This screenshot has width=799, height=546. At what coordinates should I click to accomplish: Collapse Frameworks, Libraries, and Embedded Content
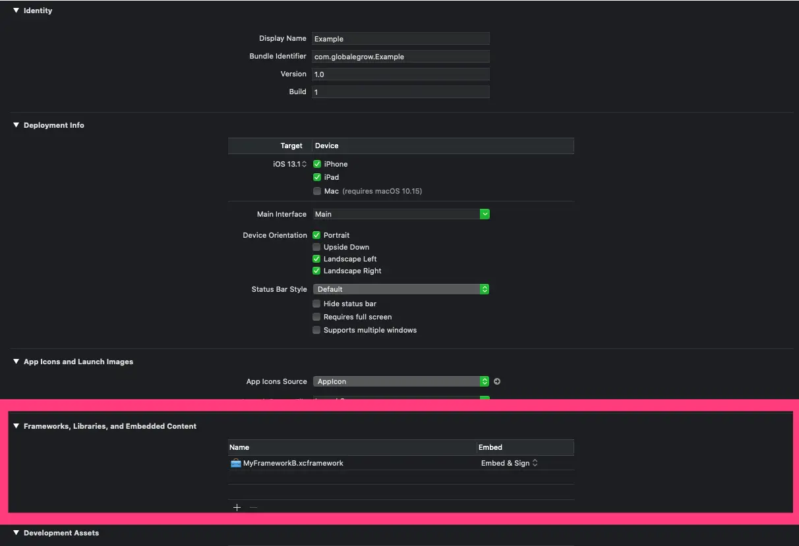(16, 426)
